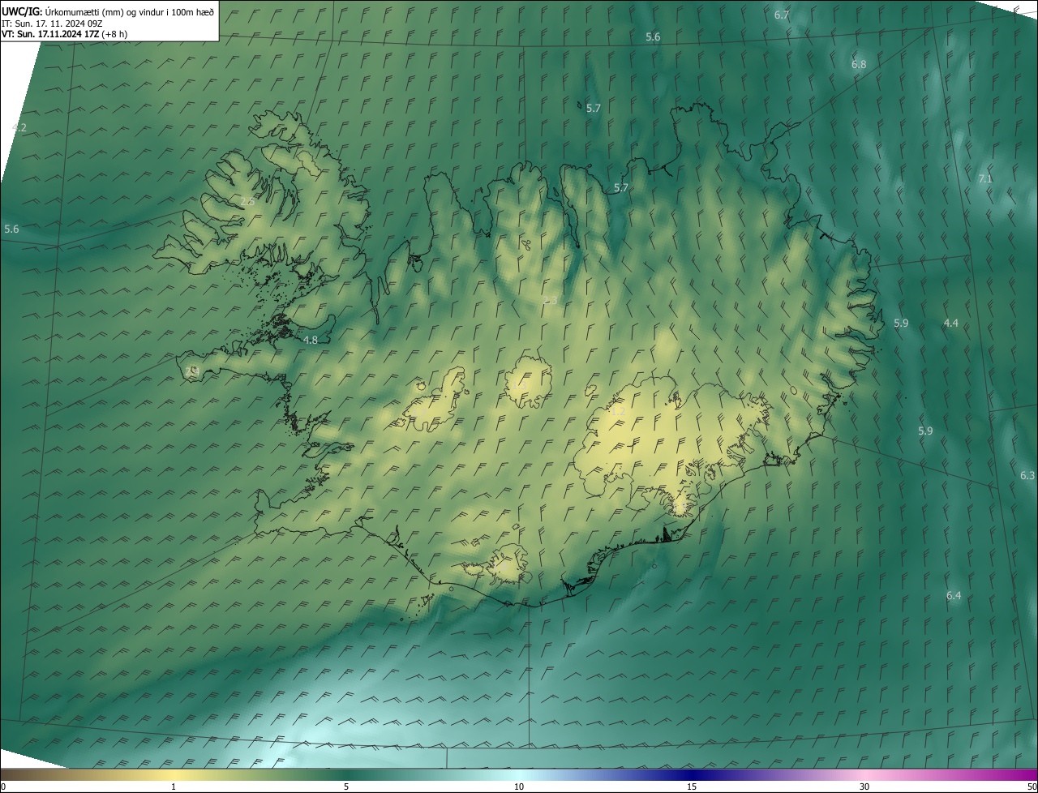The height and width of the screenshot is (793, 1038).
Task: Click the 4.4 value label on the map
Action: (x=951, y=323)
